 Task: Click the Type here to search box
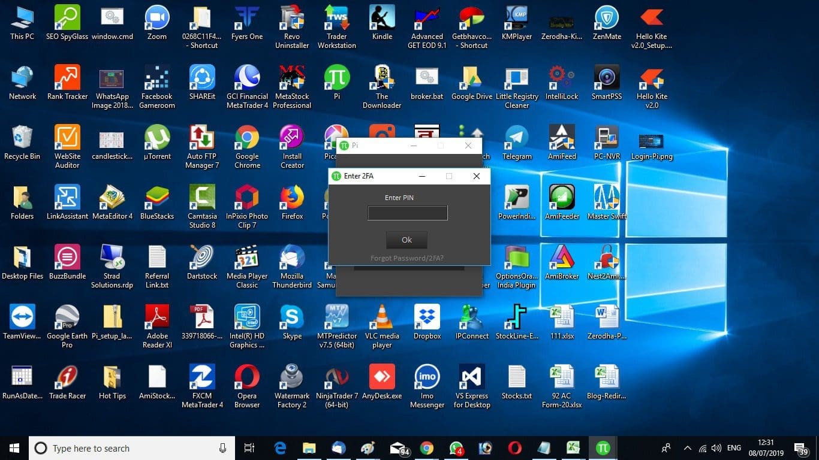coord(132,448)
